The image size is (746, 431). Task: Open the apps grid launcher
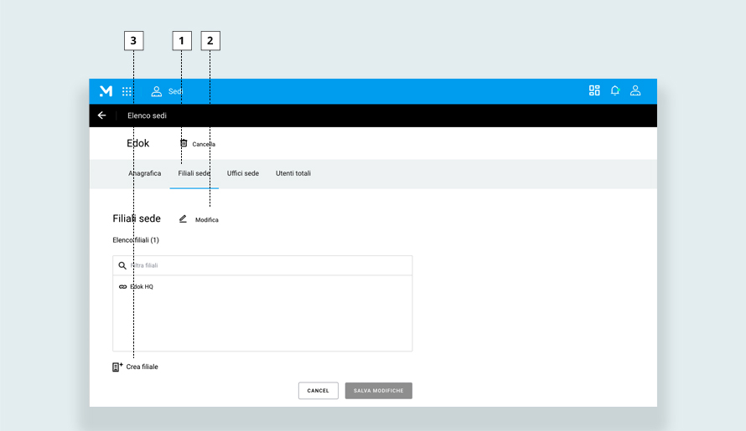[127, 91]
